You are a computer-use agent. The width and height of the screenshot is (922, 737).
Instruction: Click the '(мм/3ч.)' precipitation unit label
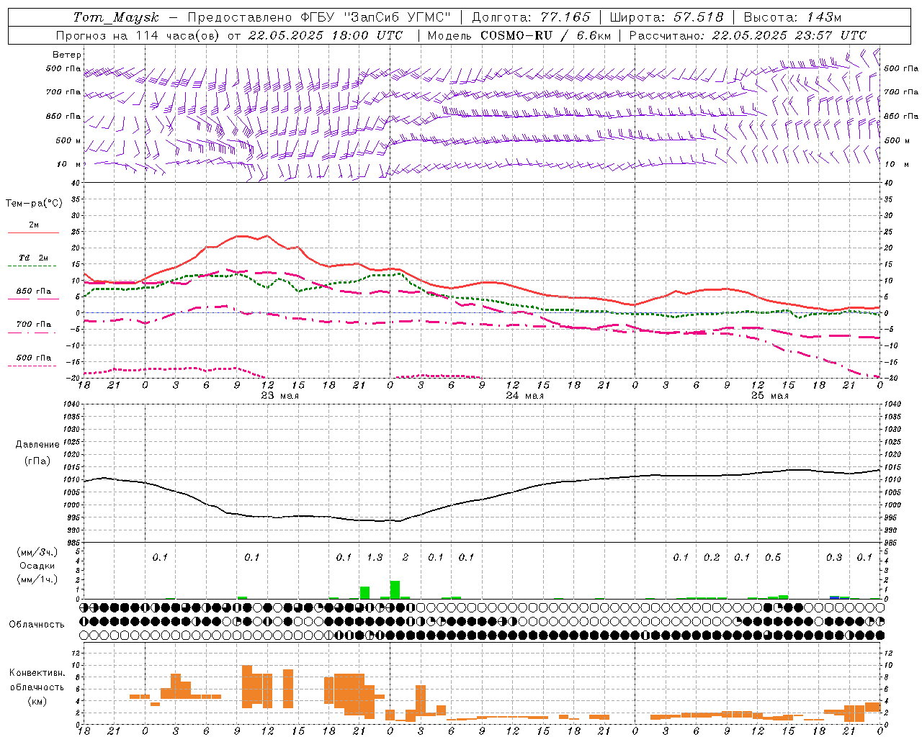37,552
